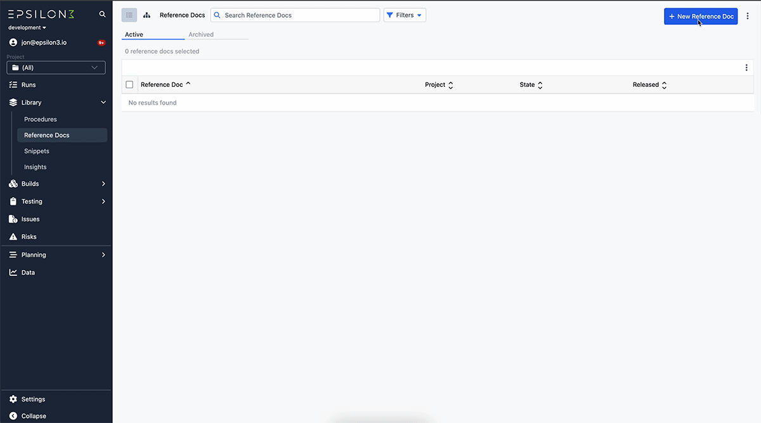This screenshot has width=761, height=423.
Task: Open the Settings link
Action: [34, 400]
